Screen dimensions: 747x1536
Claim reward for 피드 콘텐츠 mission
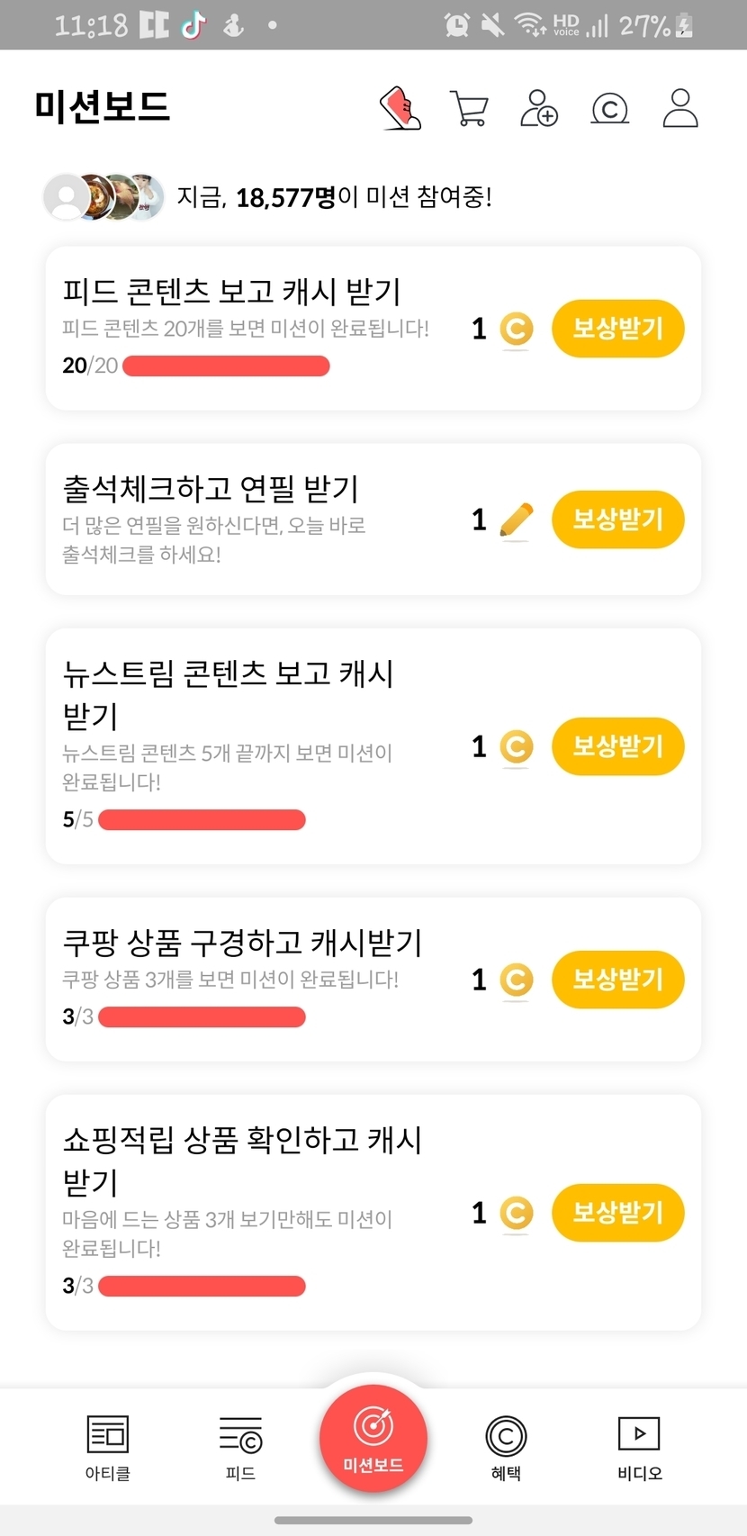click(x=617, y=329)
